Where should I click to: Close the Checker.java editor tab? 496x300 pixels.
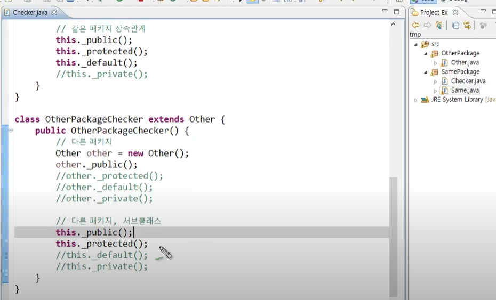click(54, 12)
